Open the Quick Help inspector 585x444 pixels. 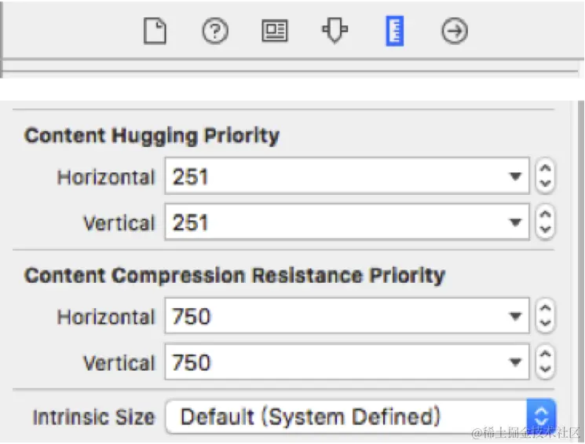pyautogui.click(x=215, y=31)
